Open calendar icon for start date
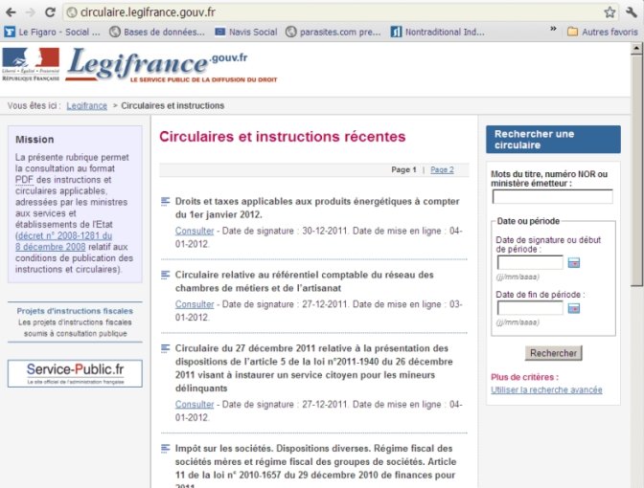644x488 pixels. [574, 262]
